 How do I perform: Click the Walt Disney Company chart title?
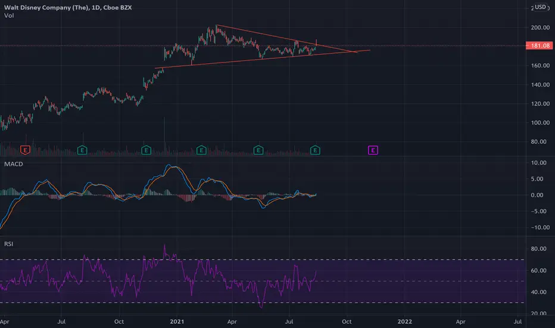coord(68,7)
